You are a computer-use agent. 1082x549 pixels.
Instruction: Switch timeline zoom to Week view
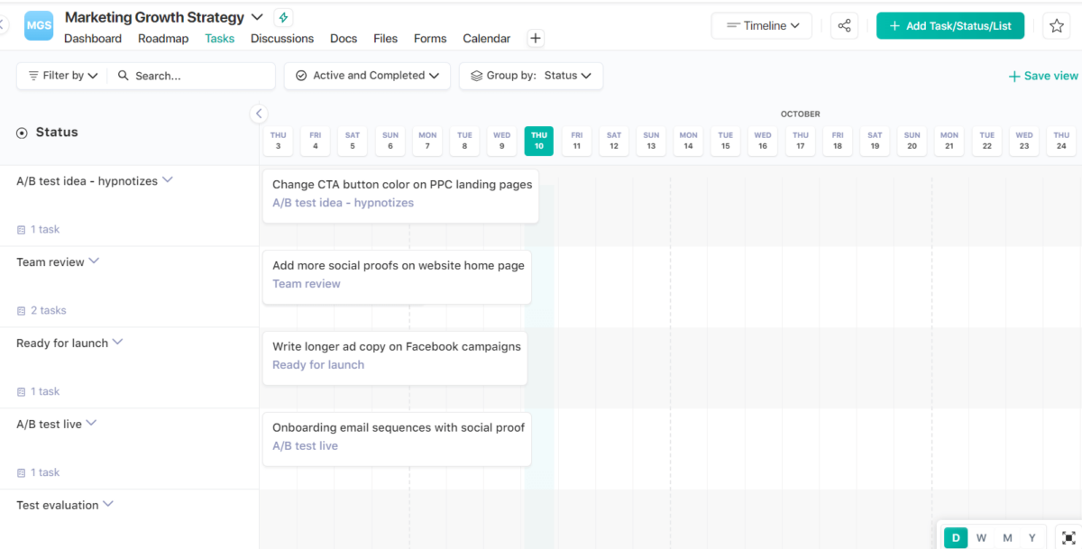pos(981,536)
